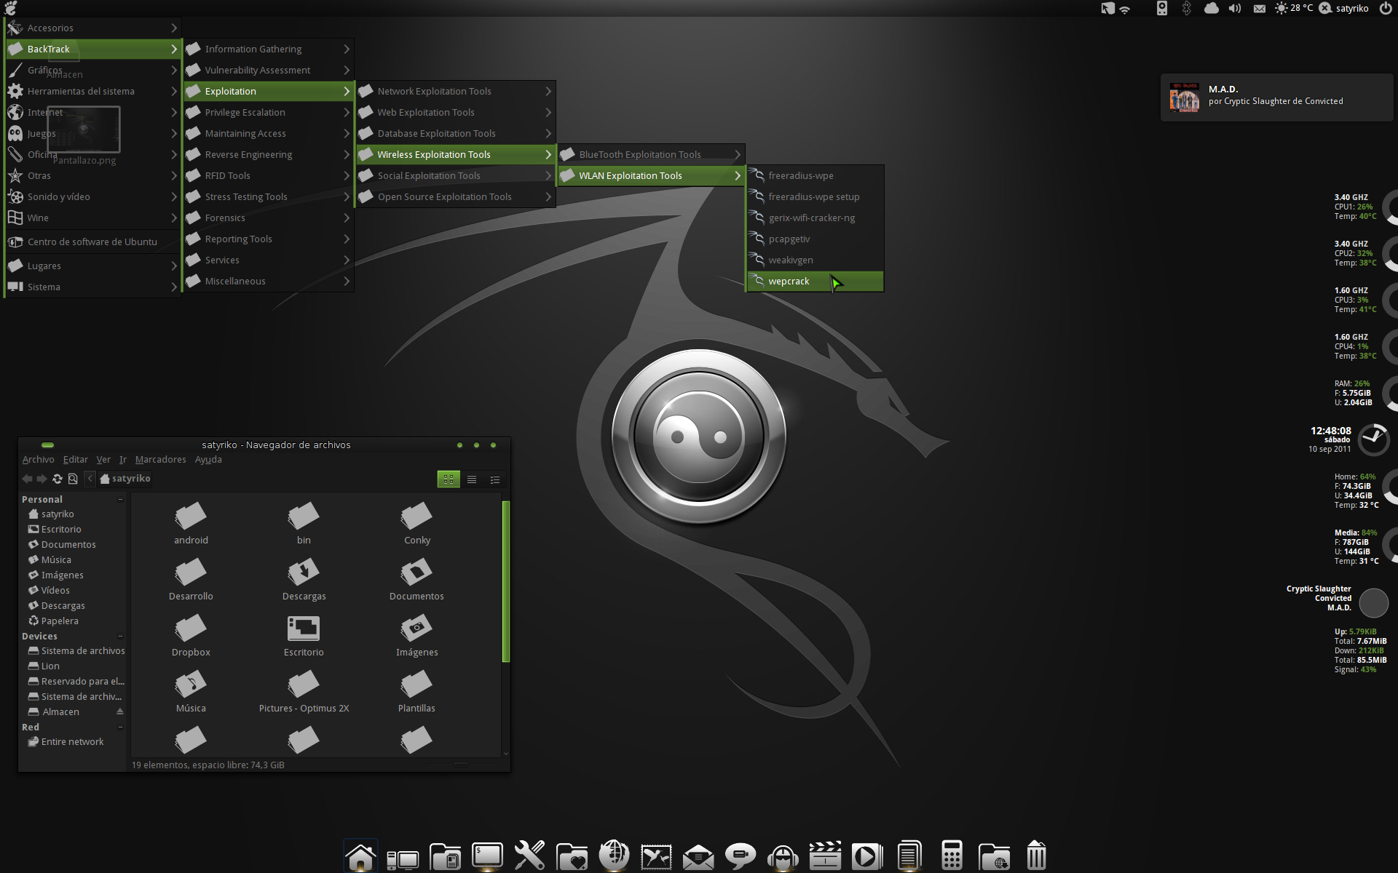The image size is (1398, 873).
Task: Open the mail envelope dock icon
Action: [698, 857]
